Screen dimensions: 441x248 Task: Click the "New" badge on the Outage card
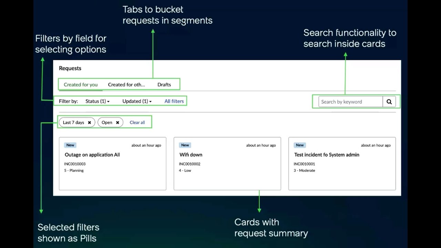coord(70,145)
